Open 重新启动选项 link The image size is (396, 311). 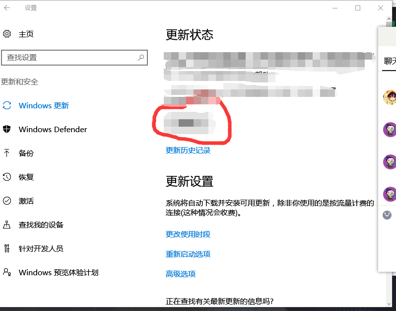click(x=188, y=254)
